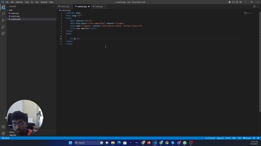Click the UTF-8 encoding status
Viewport: 261px width, 146px height.
click(x=228, y=138)
